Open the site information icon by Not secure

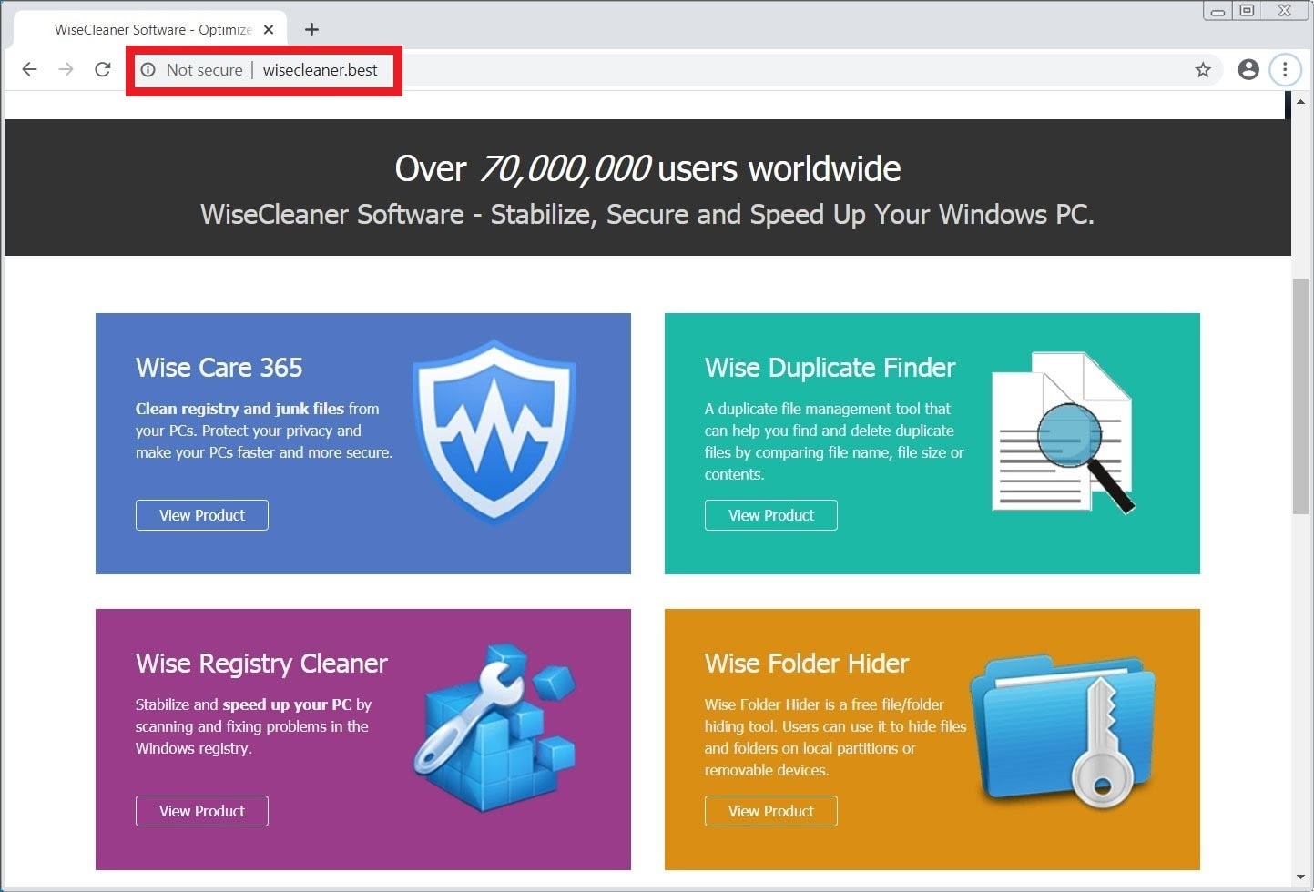(x=148, y=70)
